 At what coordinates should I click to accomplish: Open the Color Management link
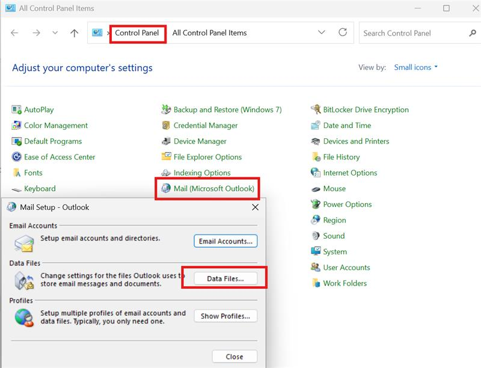pyautogui.click(x=56, y=126)
